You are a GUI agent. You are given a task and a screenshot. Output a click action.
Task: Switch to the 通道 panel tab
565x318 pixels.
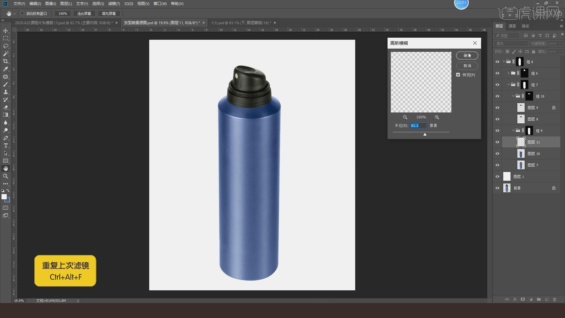point(512,26)
